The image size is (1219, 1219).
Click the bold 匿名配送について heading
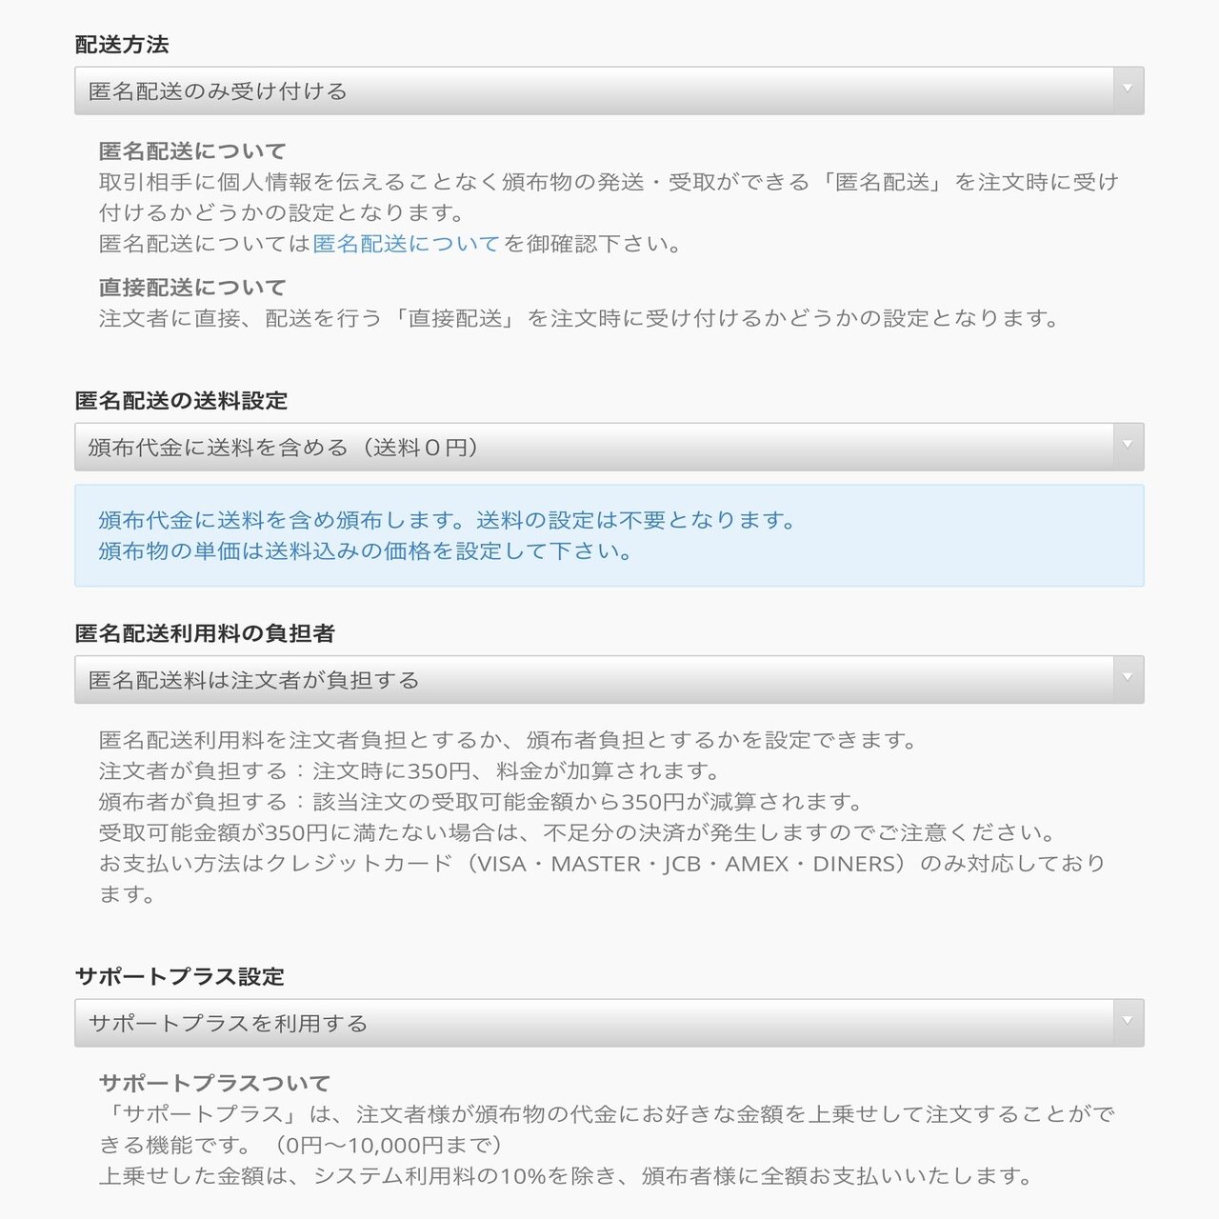click(192, 151)
